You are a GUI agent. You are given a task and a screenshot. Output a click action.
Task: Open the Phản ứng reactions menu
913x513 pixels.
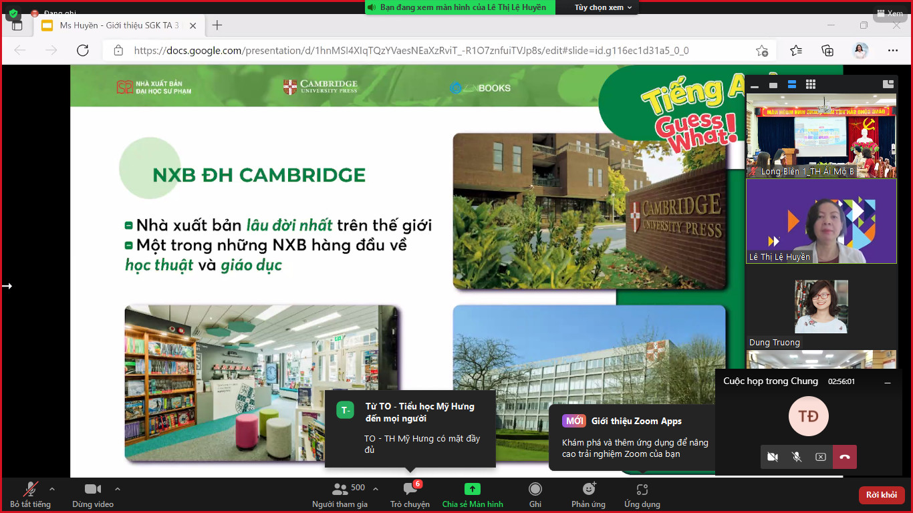588,490
